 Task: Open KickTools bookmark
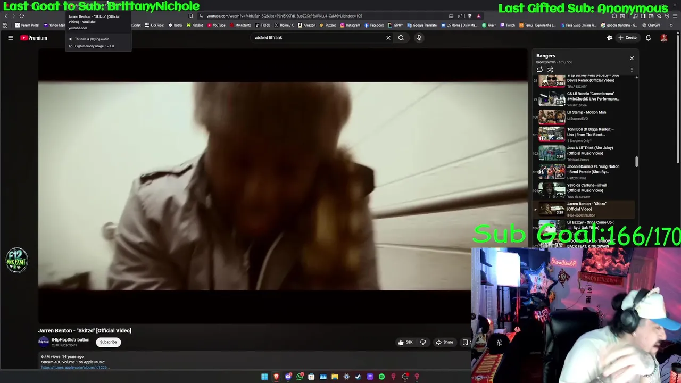point(155,25)
